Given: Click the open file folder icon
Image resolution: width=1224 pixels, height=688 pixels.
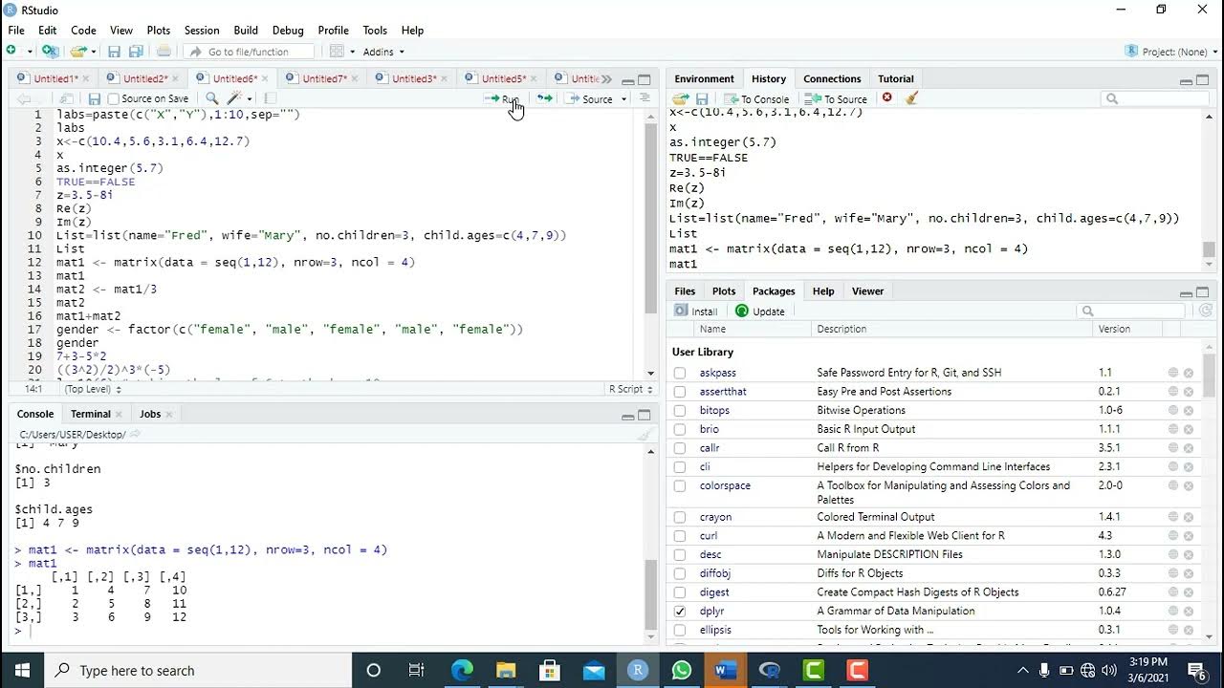Looking at the screenshot, I should coord(78,52).
